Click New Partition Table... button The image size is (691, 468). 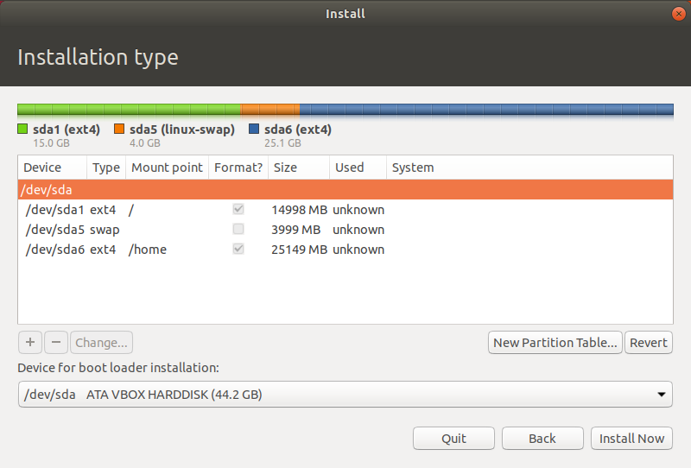click(x=555, y=343)
